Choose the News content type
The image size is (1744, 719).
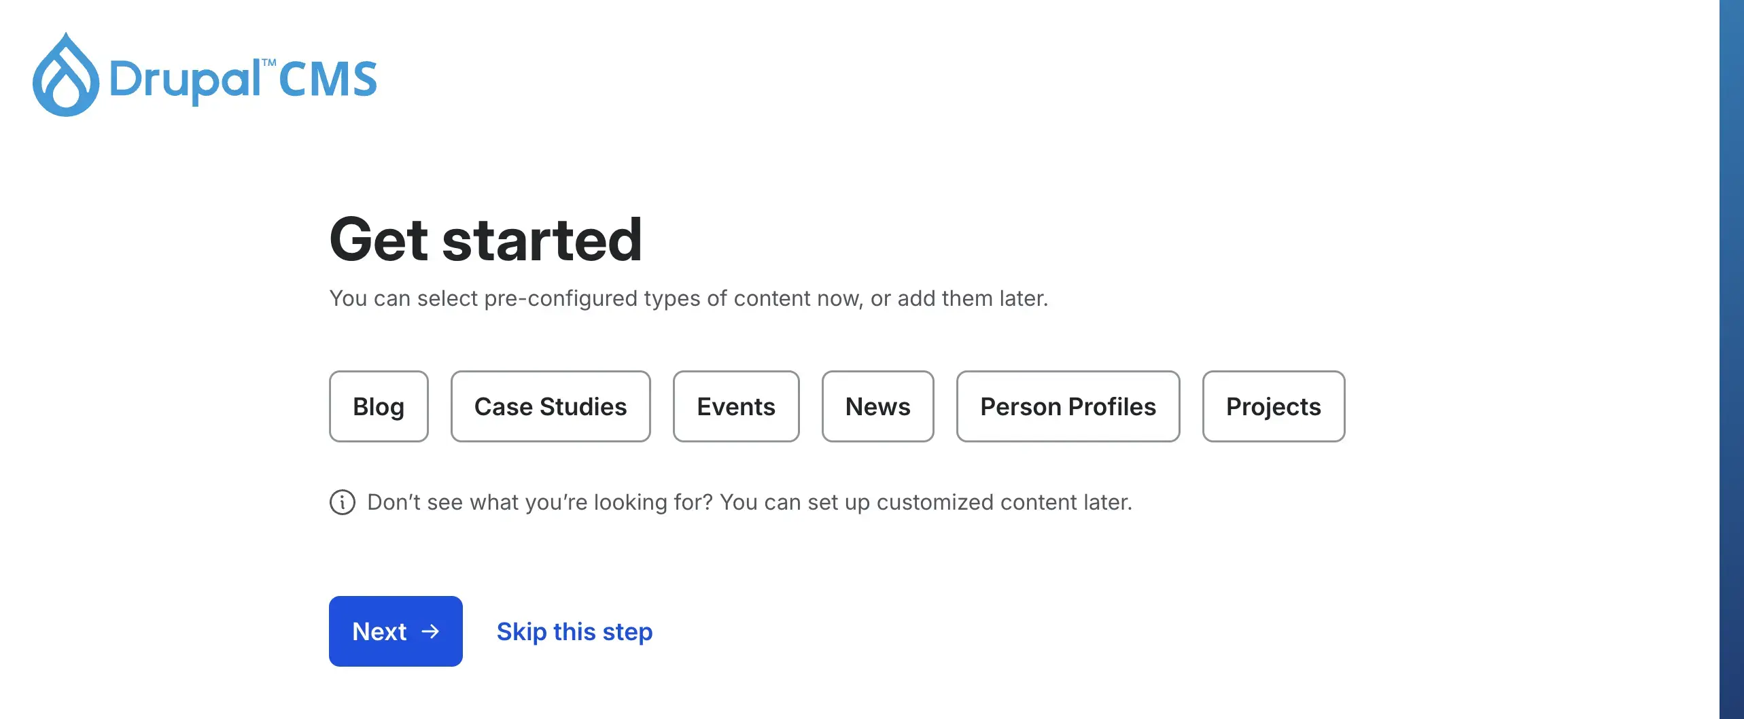877,406
